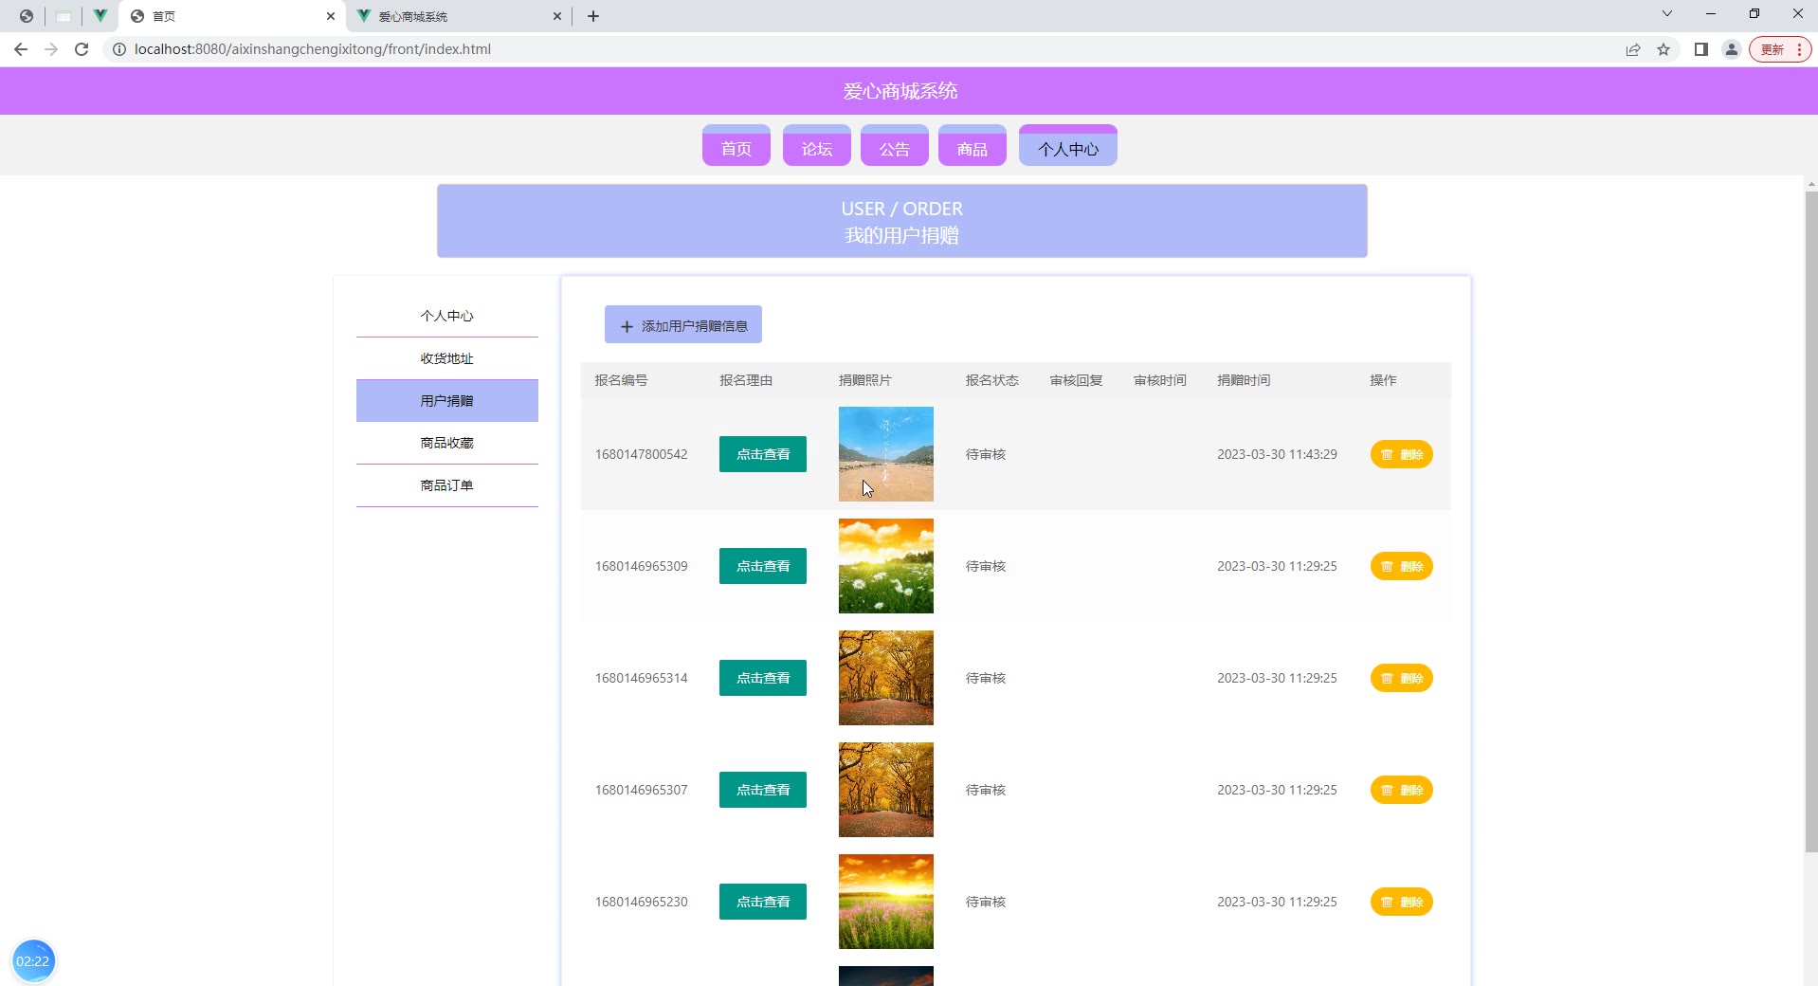Expand the tab search chevron
The width and height of the screenshot is (1818, 986).
tap(1667, 13)
